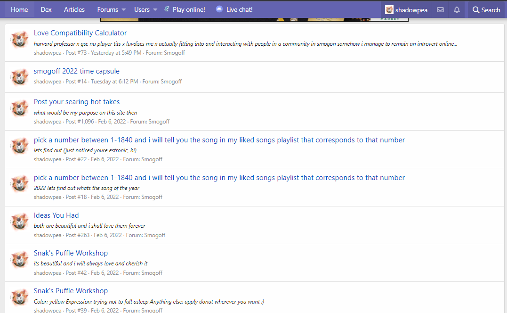Click avatar beside Love Compatibility Calculator post
507x313 pixels.
[x=20, y=41]
